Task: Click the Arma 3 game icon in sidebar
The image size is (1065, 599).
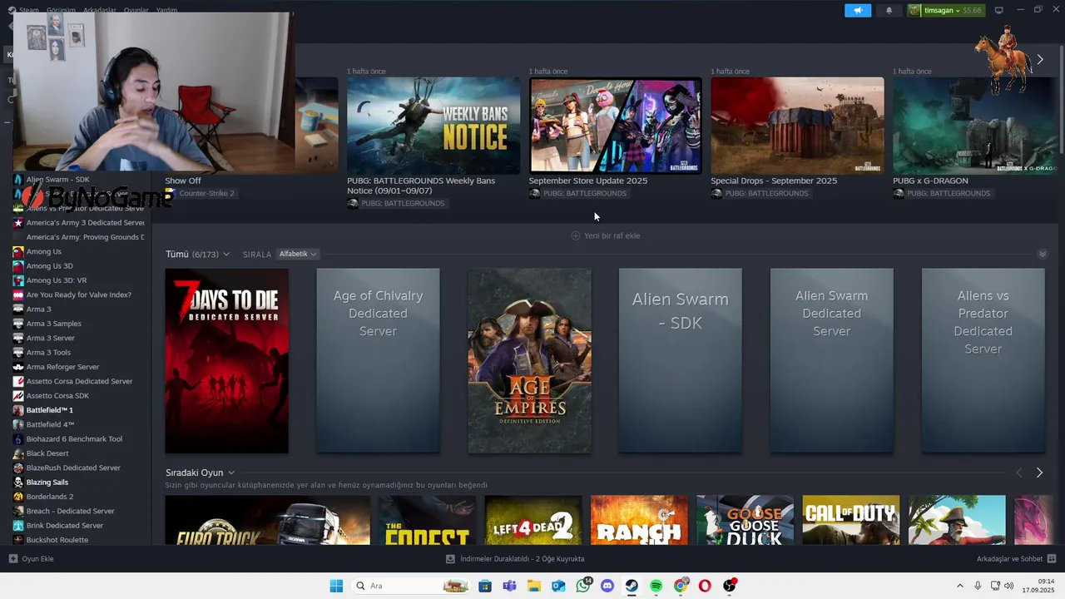Action: 18,309
